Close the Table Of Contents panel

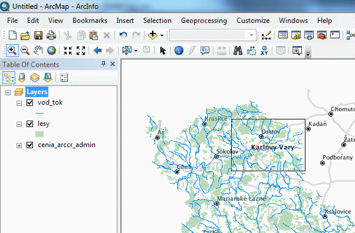[113, 64]
